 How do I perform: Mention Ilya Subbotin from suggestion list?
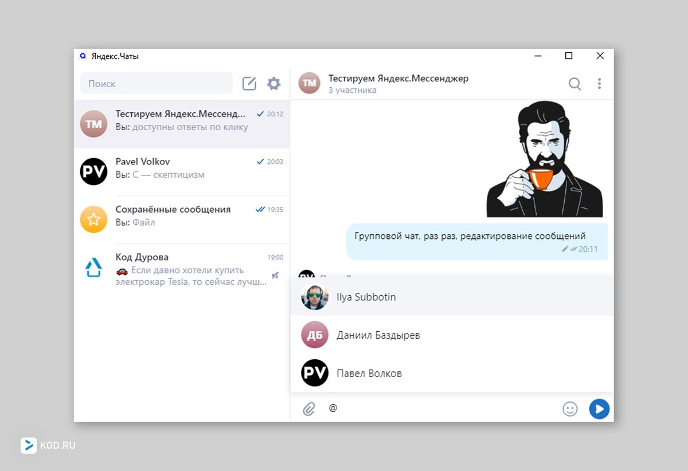click(x=452, y=297)
